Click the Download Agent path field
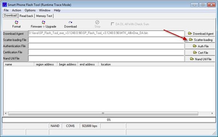 click(x=106, y=34)
